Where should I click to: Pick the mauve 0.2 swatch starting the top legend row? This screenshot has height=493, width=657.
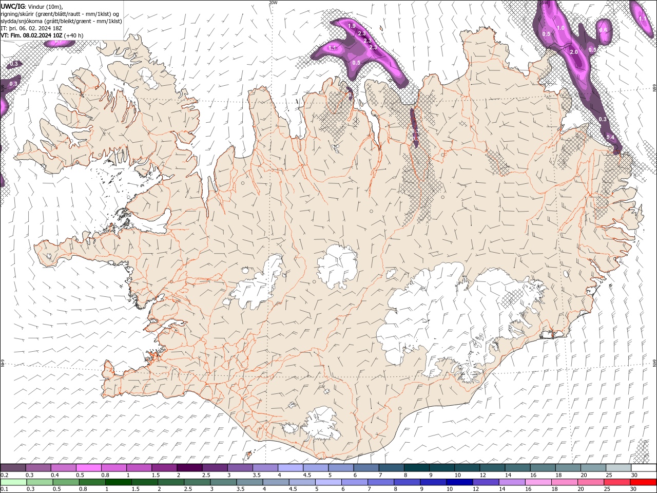13,468
